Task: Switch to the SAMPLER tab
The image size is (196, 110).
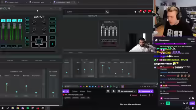Action: (10, 61)
